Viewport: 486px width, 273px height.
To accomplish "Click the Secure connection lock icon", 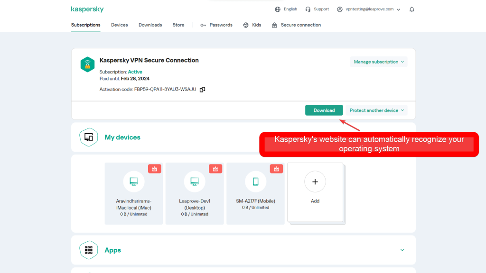I will pos(274,25).
